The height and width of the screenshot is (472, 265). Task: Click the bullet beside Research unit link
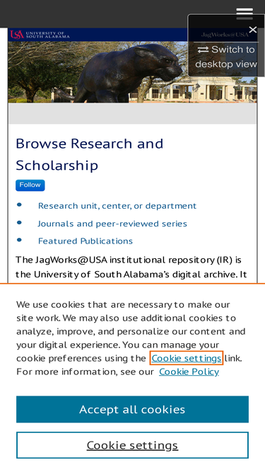[19, 205]
